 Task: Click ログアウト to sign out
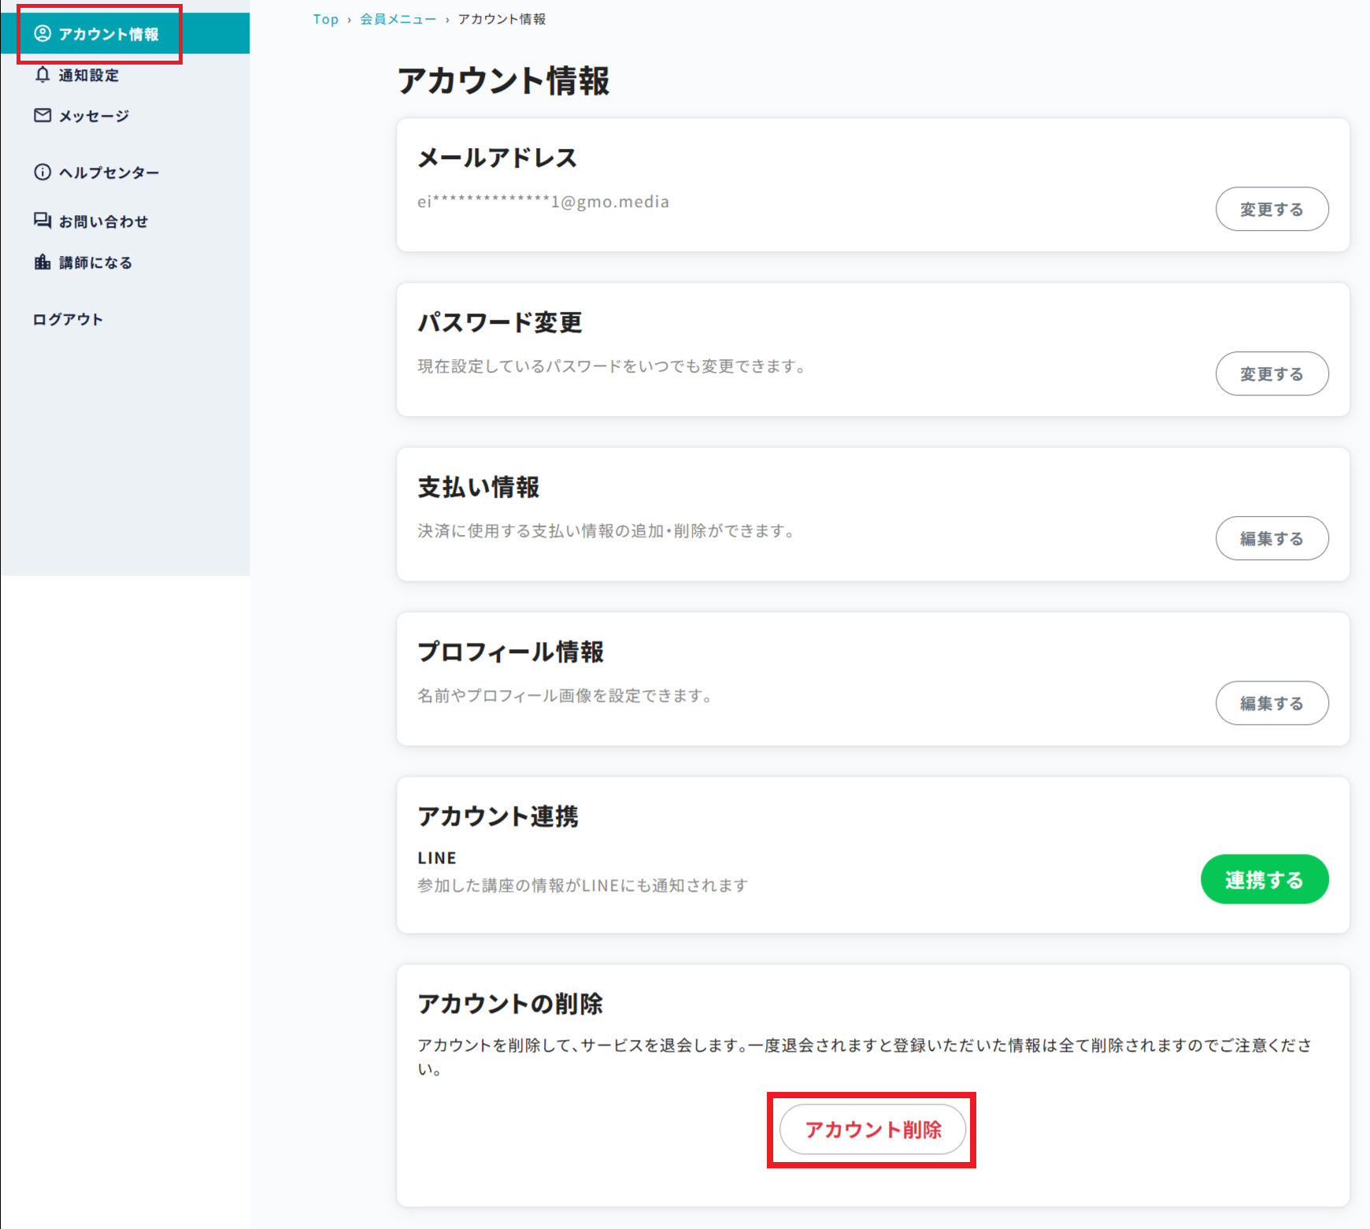[68, 320]
